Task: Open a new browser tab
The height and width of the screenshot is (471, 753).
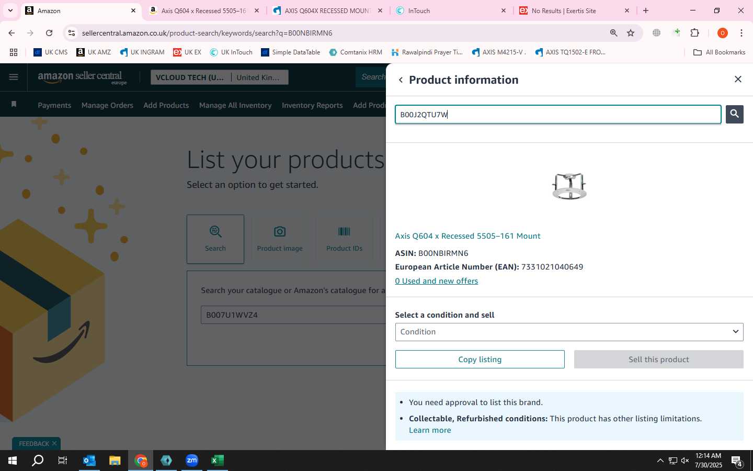Action: [646, 10]
